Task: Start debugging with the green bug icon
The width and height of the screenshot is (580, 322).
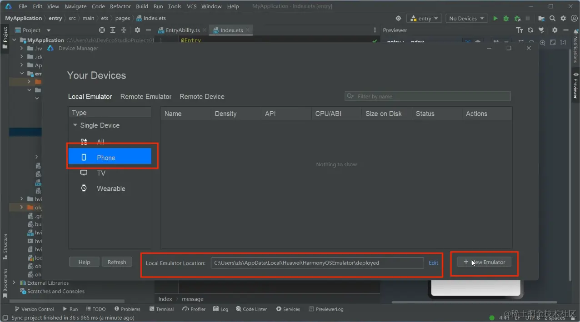Action: 506,19
